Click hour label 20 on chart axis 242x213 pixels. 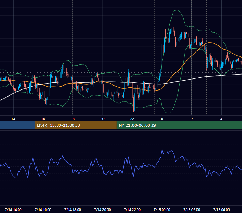coord(102,119)
